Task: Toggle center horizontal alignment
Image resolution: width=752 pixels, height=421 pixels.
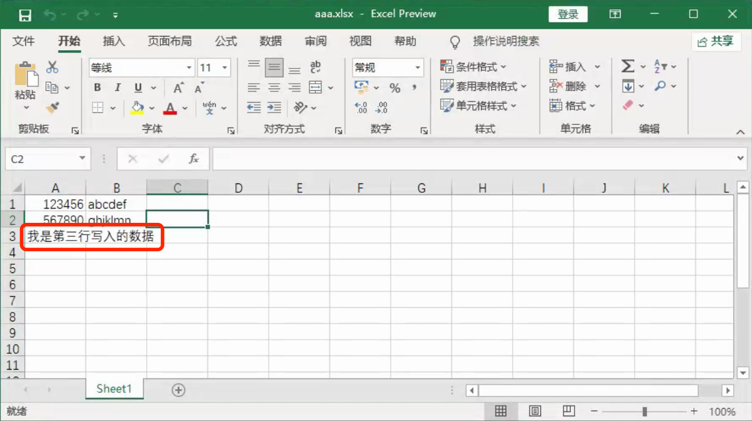Action: click(x=274, y=88)
